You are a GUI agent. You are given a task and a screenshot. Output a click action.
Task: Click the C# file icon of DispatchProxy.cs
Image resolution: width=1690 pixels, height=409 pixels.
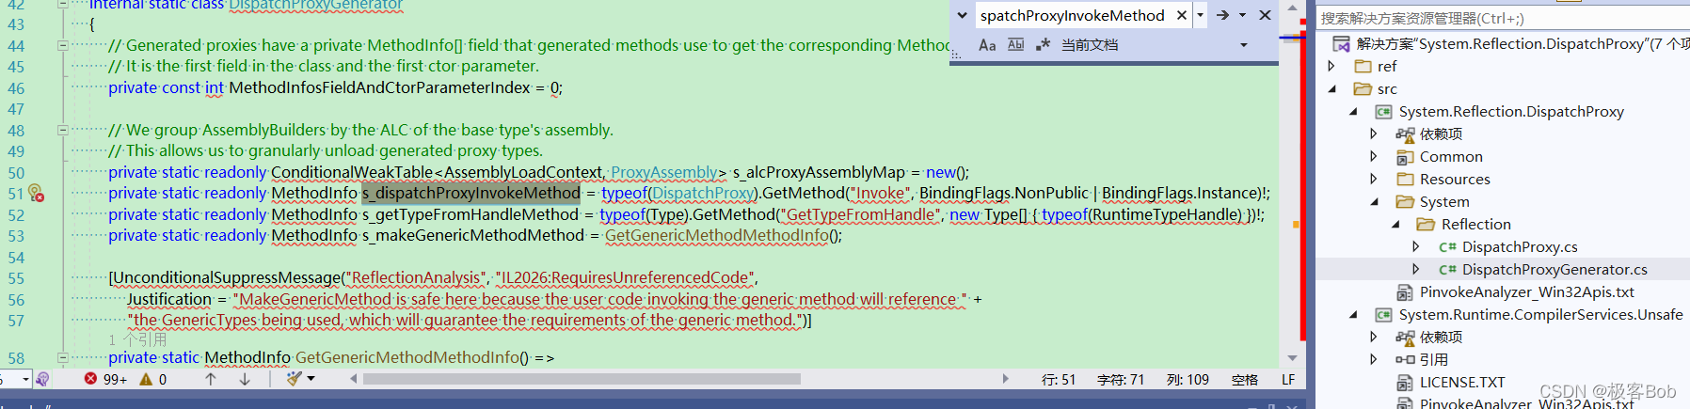pos(1447,246)
